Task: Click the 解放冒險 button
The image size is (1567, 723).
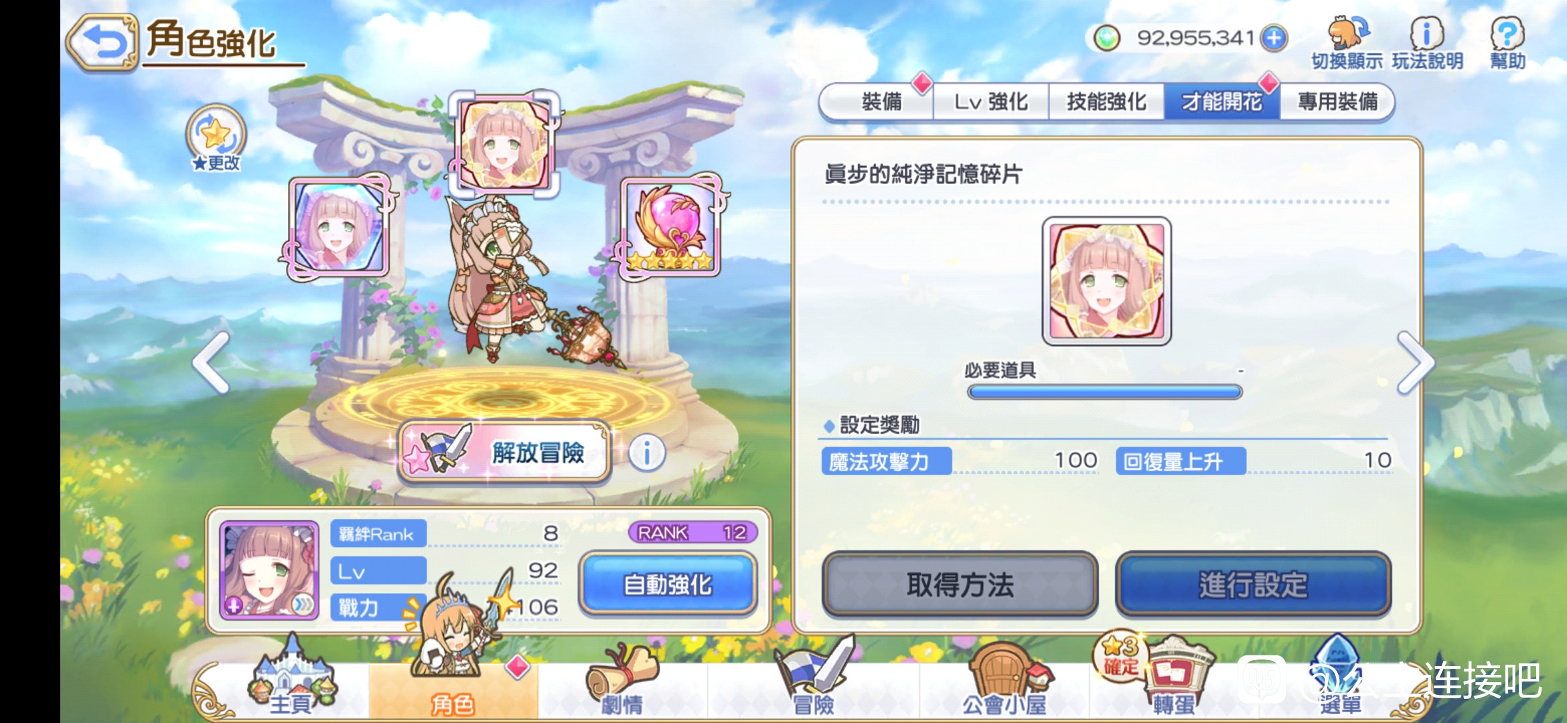Action: [504, 452]
